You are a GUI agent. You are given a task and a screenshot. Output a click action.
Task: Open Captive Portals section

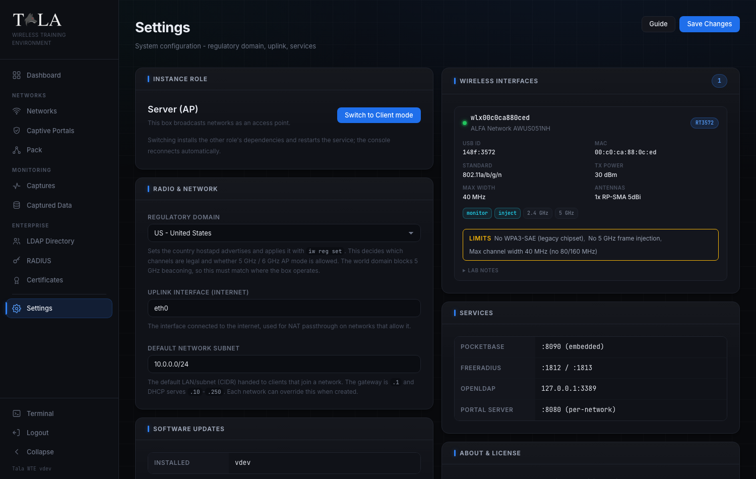coord(59,131)
